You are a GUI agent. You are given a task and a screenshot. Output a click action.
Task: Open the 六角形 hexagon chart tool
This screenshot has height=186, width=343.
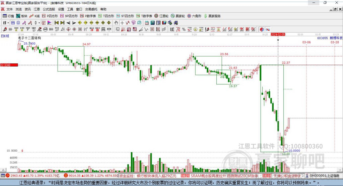[x=194, y=16]
